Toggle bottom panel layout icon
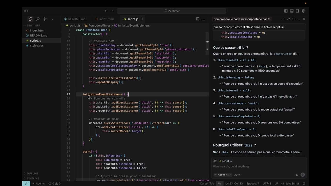331x186 pixels. [292, 11]
